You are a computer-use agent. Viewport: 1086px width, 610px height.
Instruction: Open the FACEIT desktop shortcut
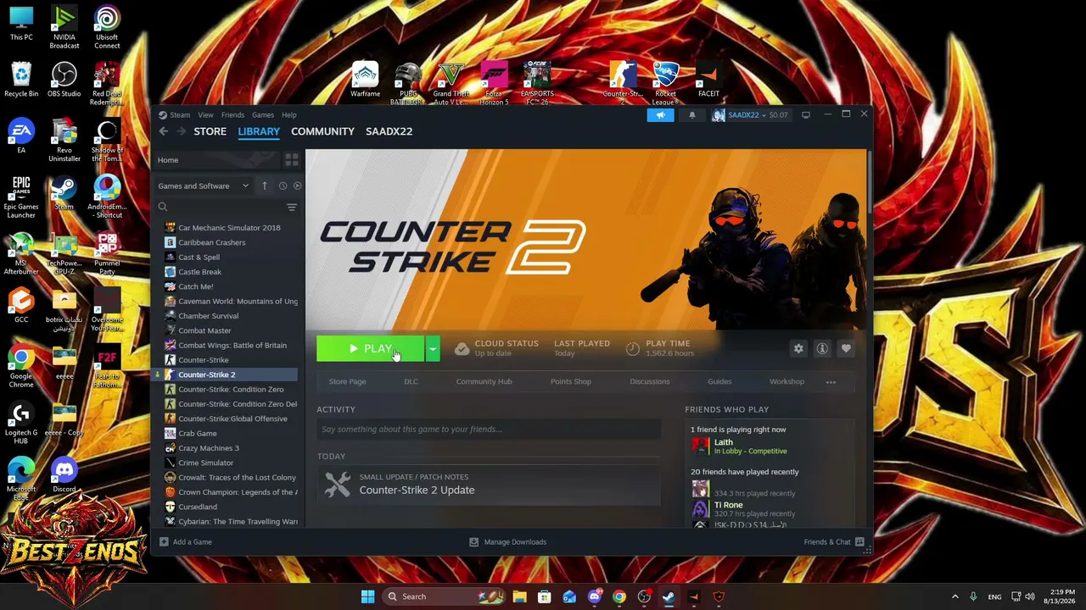coord(708,80)
